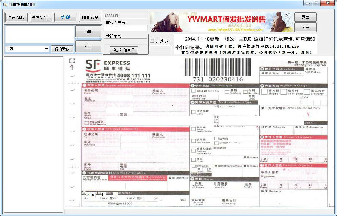
Task: Click the 设计模板 (design template) button
Action: (16, 17)
